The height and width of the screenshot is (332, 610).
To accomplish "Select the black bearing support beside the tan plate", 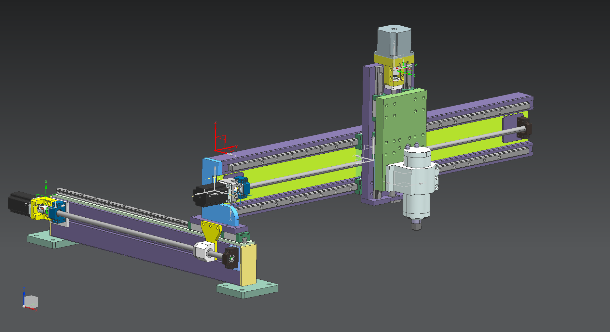I will (x=231, y=258).
